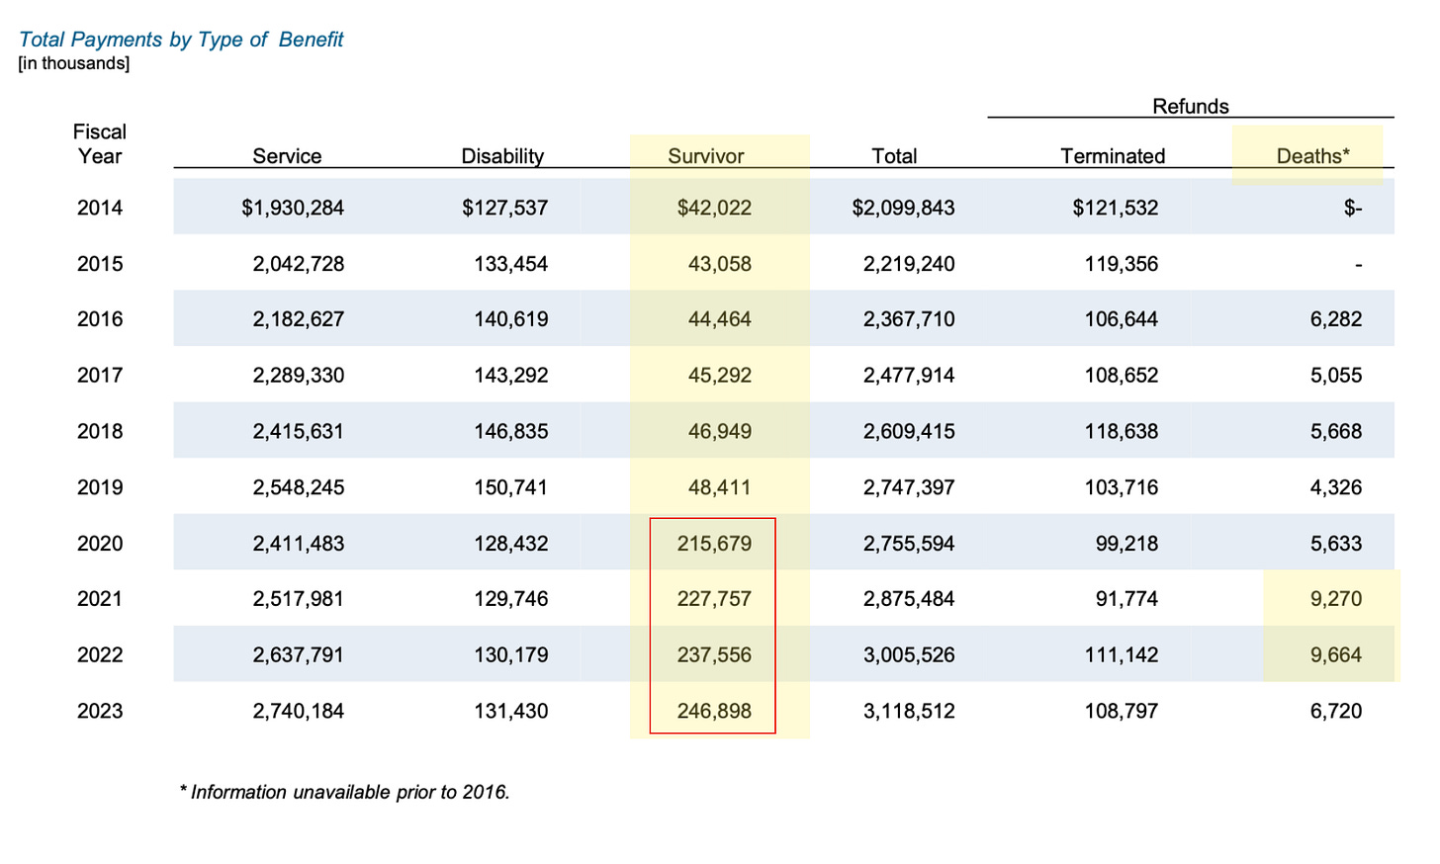Click the fiscal year 2014 row label
Image resolution: width=1440 pixels, height=864 pixels.
(x=100, y=208)
